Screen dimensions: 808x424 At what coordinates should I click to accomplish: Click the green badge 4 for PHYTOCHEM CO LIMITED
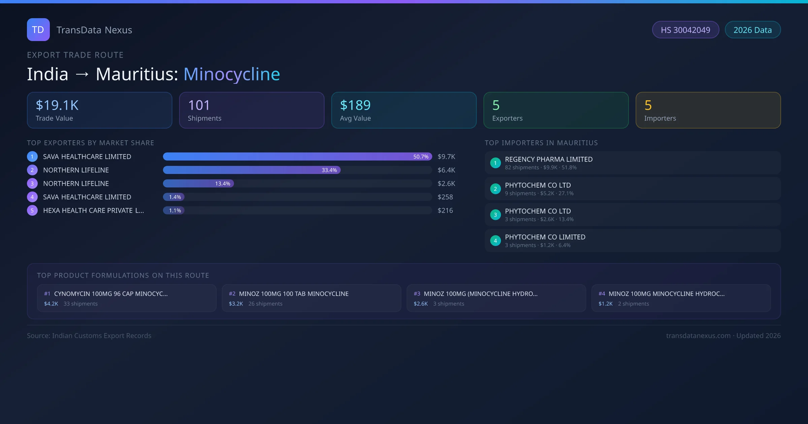495,241
